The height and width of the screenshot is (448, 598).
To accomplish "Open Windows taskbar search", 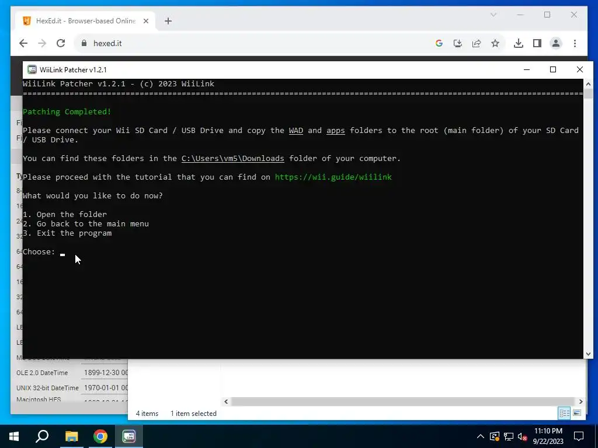I will tap(42, 436).
